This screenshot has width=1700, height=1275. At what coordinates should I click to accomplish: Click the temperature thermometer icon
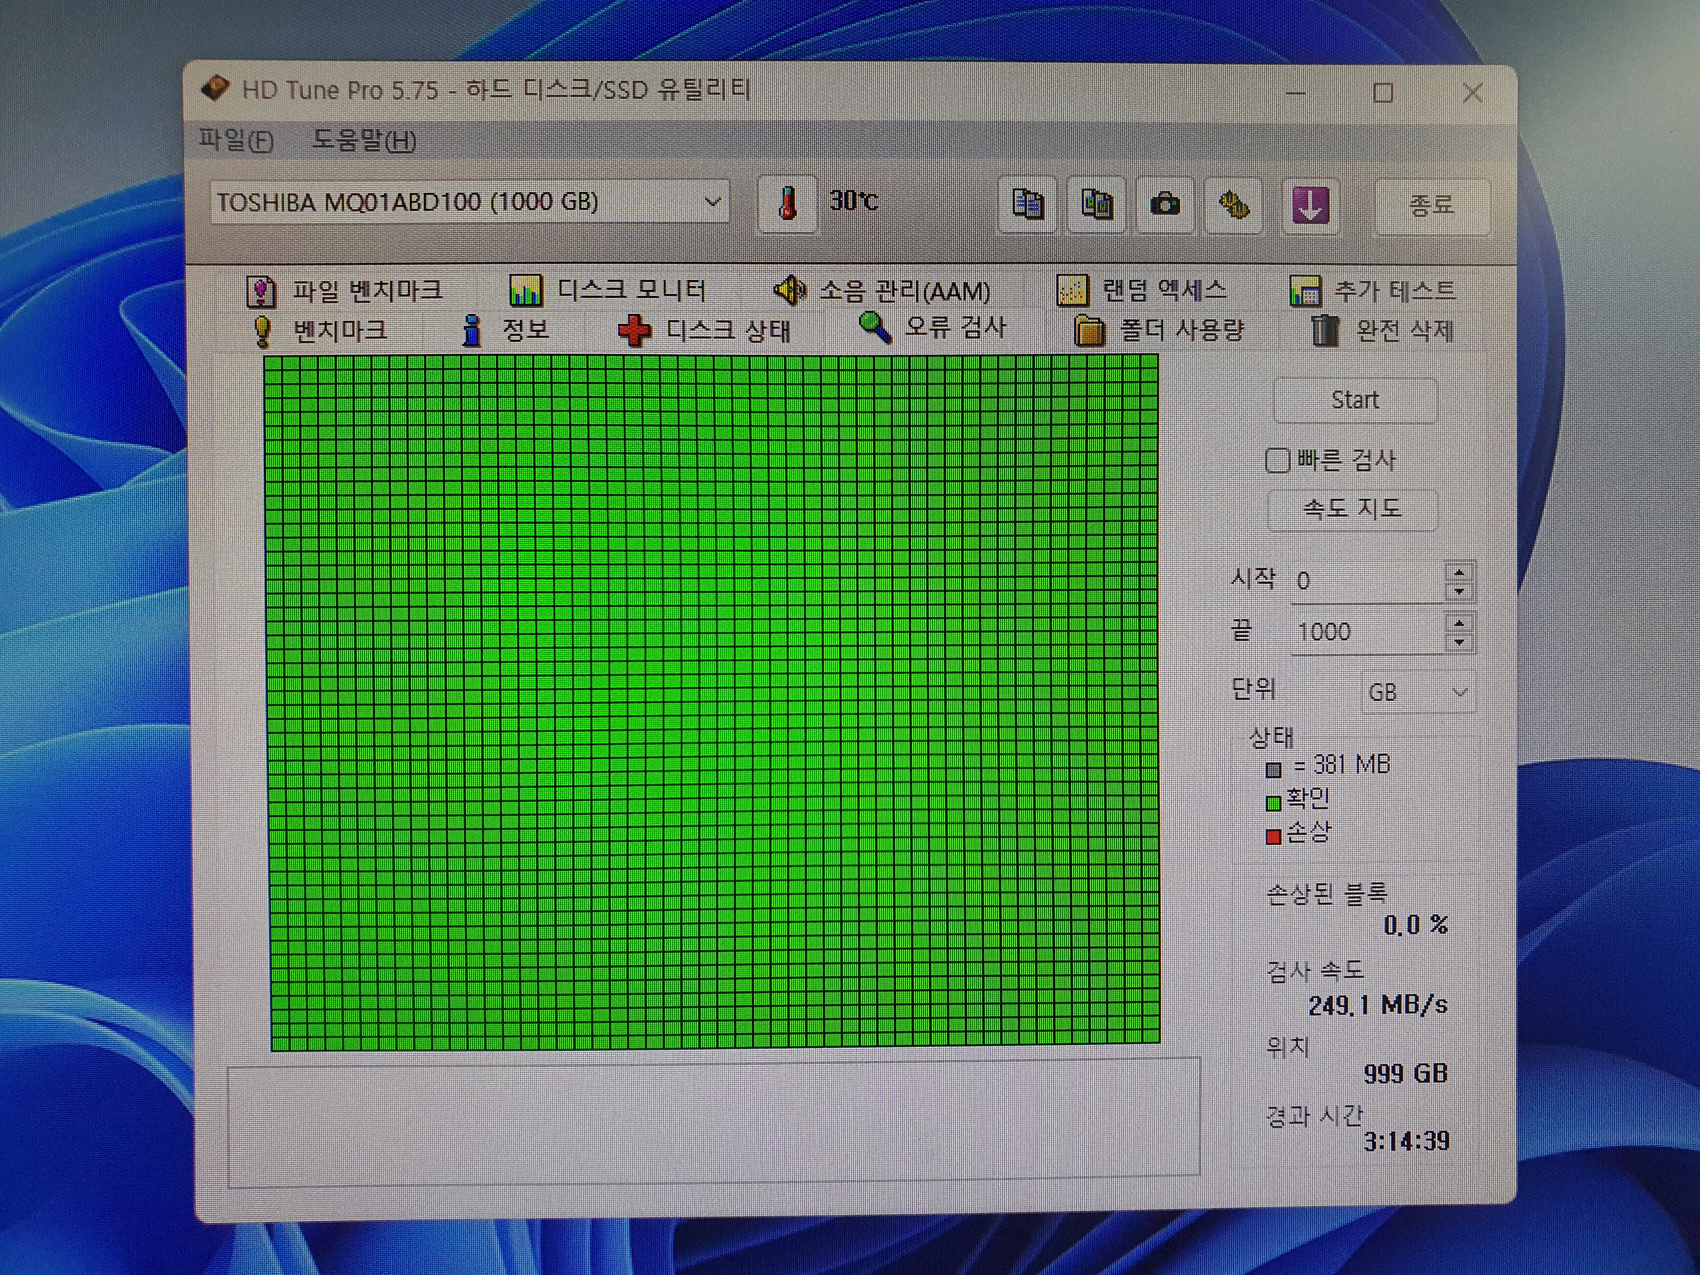click(x=787, y=204)
